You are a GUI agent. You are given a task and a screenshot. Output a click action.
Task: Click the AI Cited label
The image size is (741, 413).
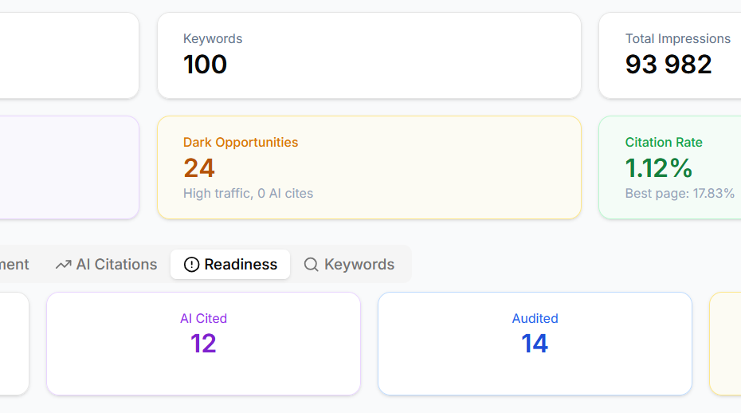(203, 318)
